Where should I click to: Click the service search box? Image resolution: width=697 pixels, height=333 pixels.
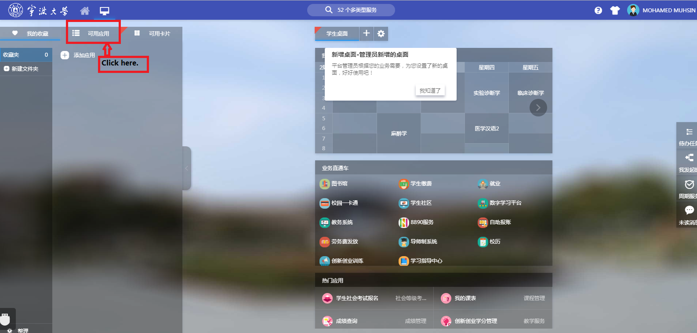tap(351, 10)
